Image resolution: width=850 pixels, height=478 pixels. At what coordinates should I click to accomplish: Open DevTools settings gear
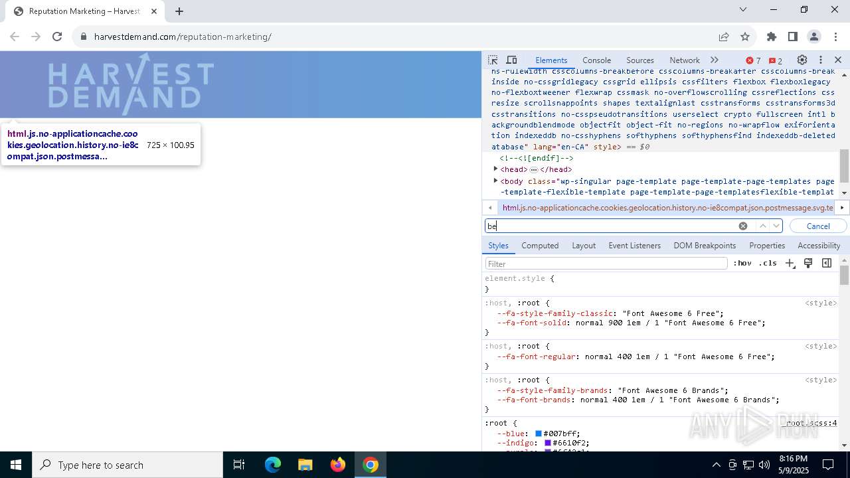802,60
